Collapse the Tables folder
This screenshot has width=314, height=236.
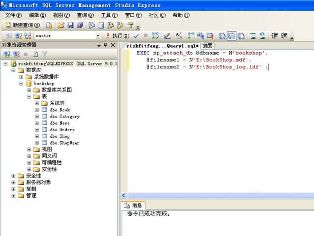(x=29, y=97)
